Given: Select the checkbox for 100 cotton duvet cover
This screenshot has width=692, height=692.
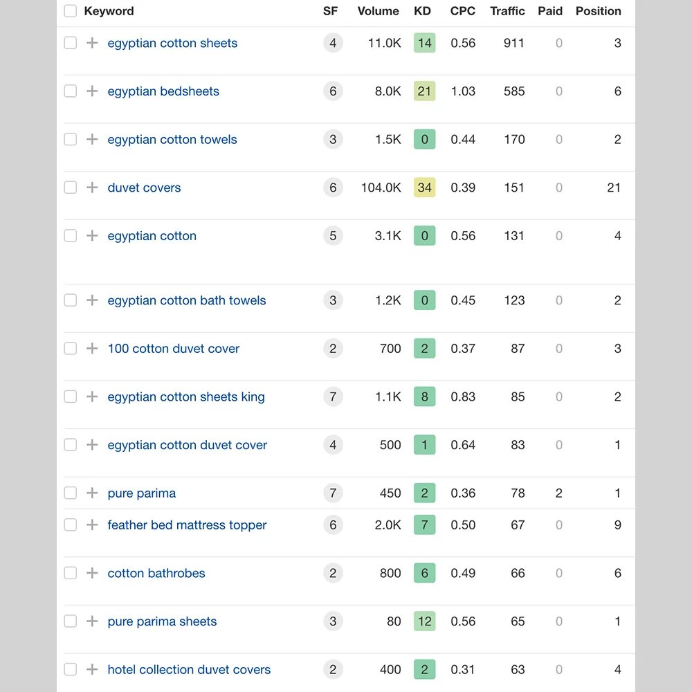Looking at the screenshot, I should tap(71, 349).
